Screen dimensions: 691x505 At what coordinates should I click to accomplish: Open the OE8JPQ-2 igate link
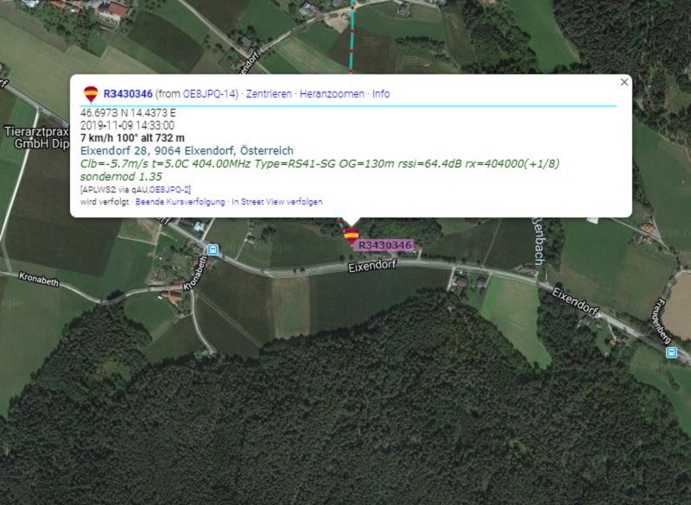coord(169,190)
